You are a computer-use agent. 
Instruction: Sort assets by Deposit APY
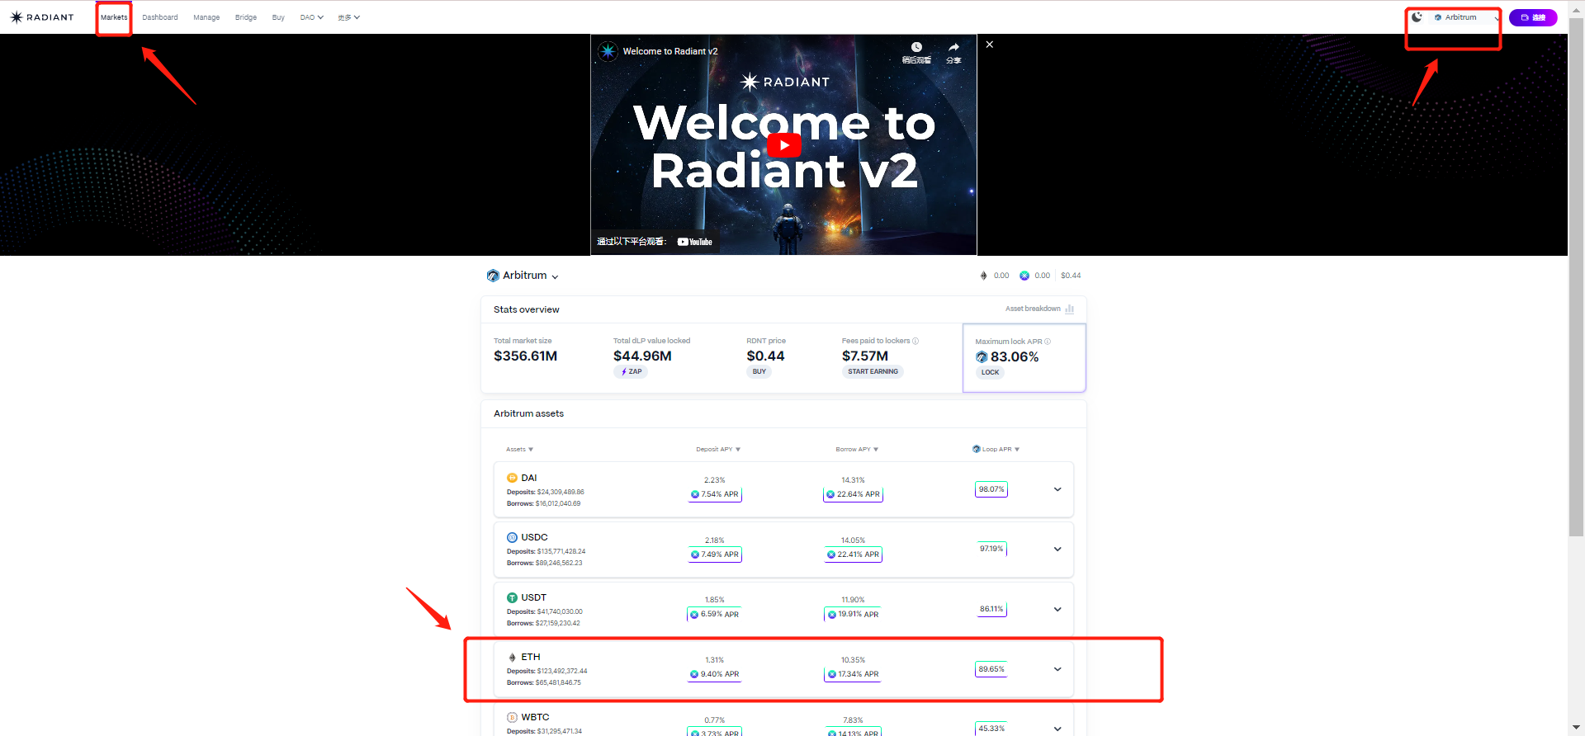(x=717, y=450)
